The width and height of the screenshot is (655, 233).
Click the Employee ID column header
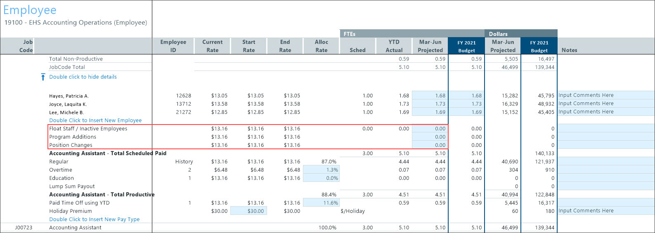[173, 46]
